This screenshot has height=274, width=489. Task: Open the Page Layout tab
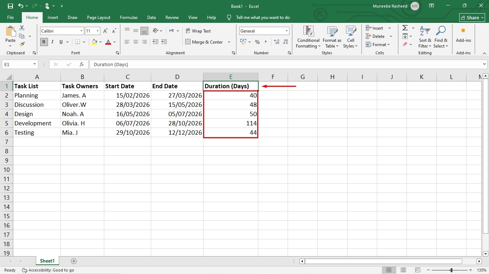click(x=99, y=18)
